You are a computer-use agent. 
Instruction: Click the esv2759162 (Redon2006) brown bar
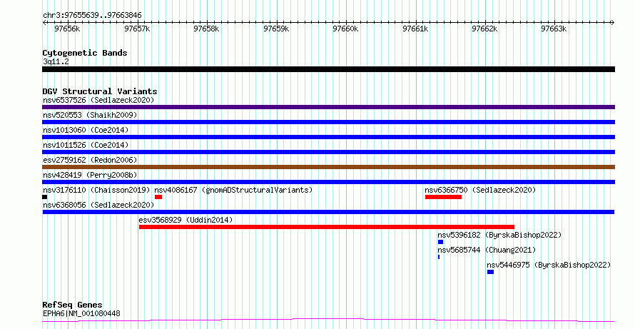[x=328, y=167]
